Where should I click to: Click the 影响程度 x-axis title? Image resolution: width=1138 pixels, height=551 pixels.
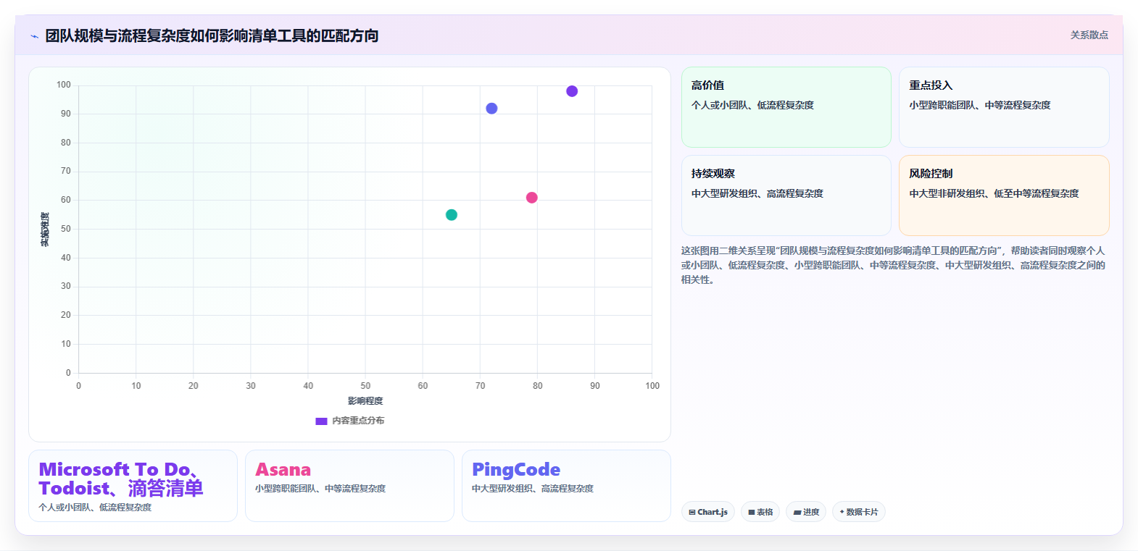365,401
